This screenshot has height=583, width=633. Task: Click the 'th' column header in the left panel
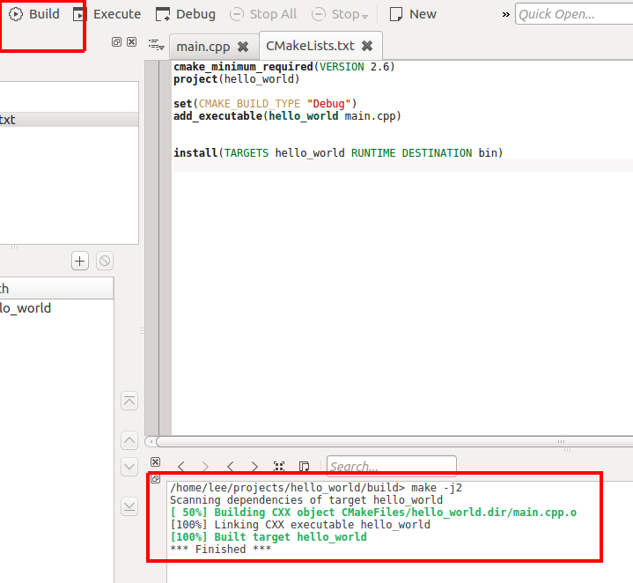pos(56,289)
